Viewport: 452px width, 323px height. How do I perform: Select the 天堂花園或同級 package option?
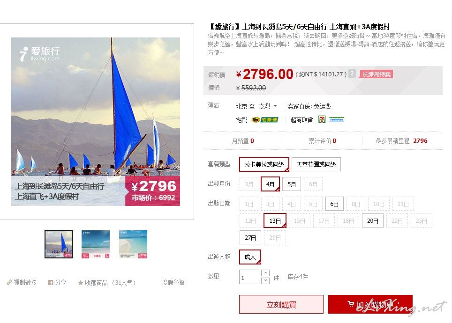click(x=316, y=164)
